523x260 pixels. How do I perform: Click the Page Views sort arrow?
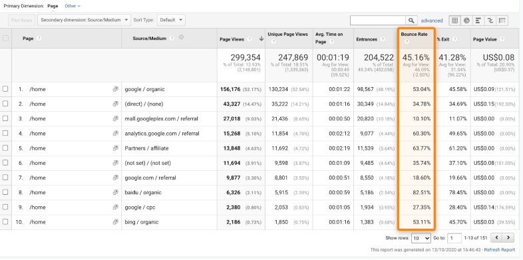pyautogui.click(x=261, y=39)
